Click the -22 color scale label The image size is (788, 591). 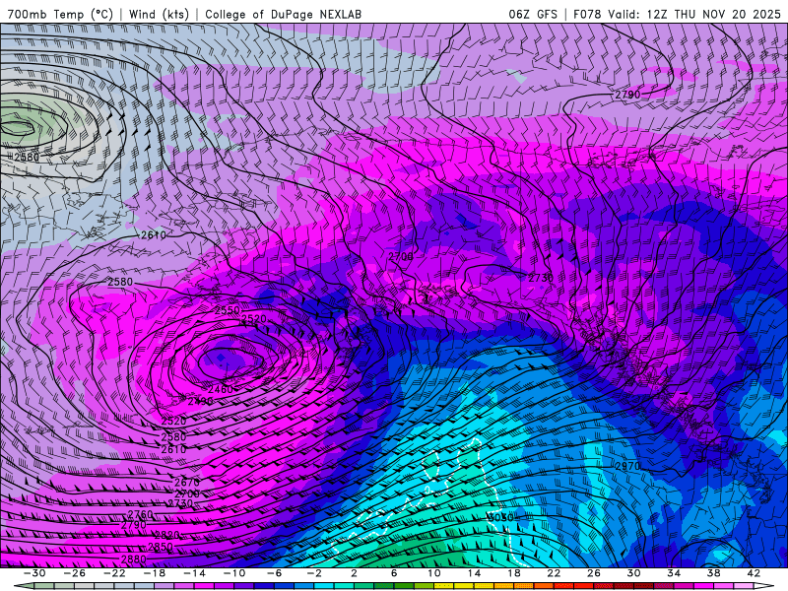114,573
